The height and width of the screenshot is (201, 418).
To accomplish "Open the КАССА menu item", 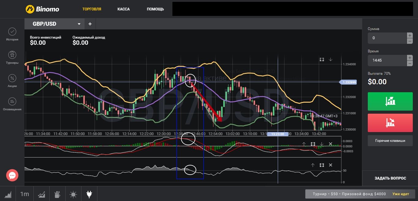I will 123,9.
